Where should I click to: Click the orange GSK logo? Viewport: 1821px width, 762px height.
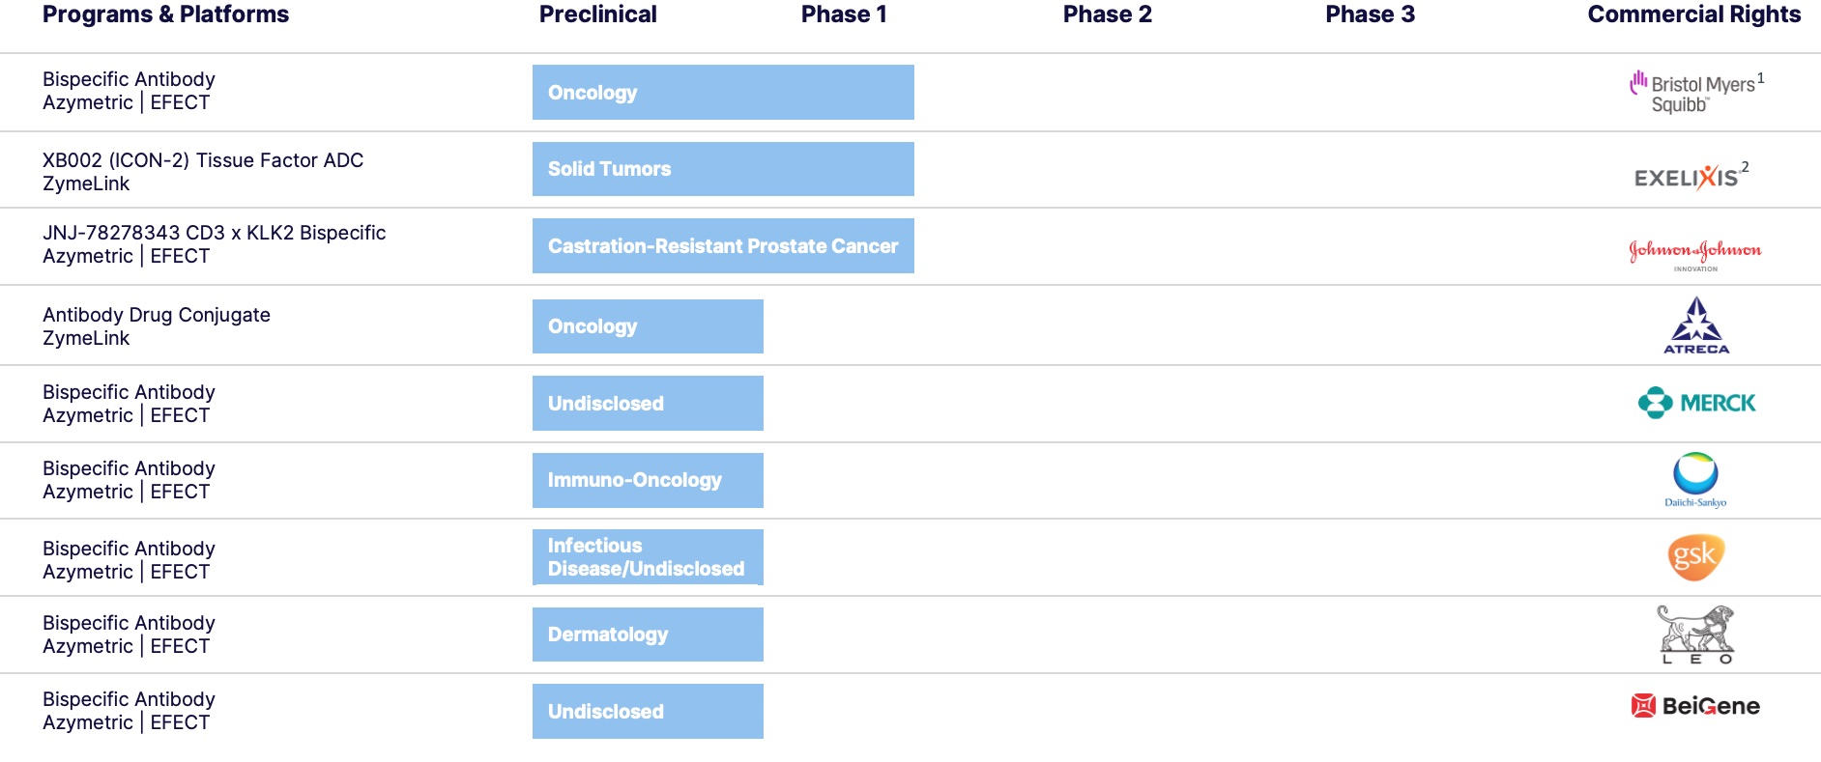click(1695, 557)
